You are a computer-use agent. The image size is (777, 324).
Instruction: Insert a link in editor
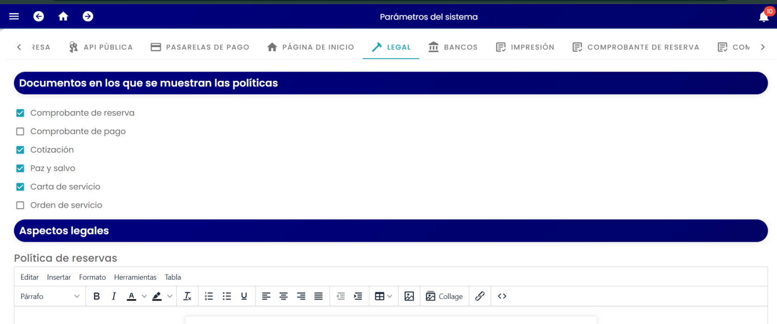pos(480,296)
